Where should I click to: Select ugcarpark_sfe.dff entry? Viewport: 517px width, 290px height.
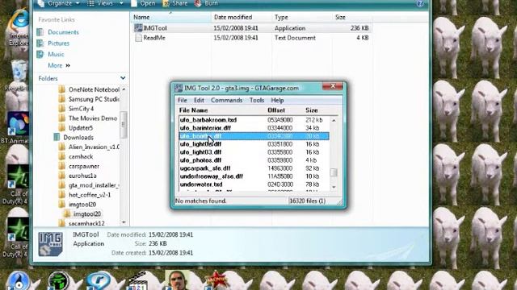tap(254, 168)
